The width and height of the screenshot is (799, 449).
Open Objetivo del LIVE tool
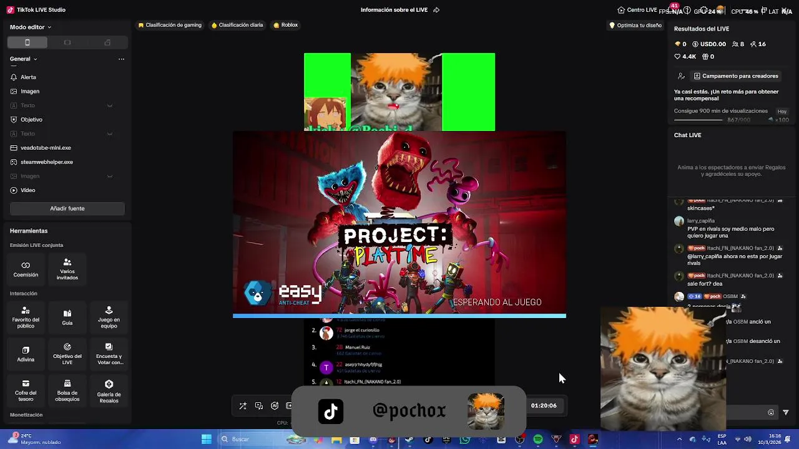tap(67, 354)
